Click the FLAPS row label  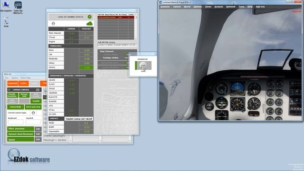pos(56,84)
